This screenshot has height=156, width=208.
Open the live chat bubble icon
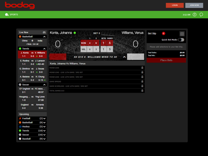201,15
